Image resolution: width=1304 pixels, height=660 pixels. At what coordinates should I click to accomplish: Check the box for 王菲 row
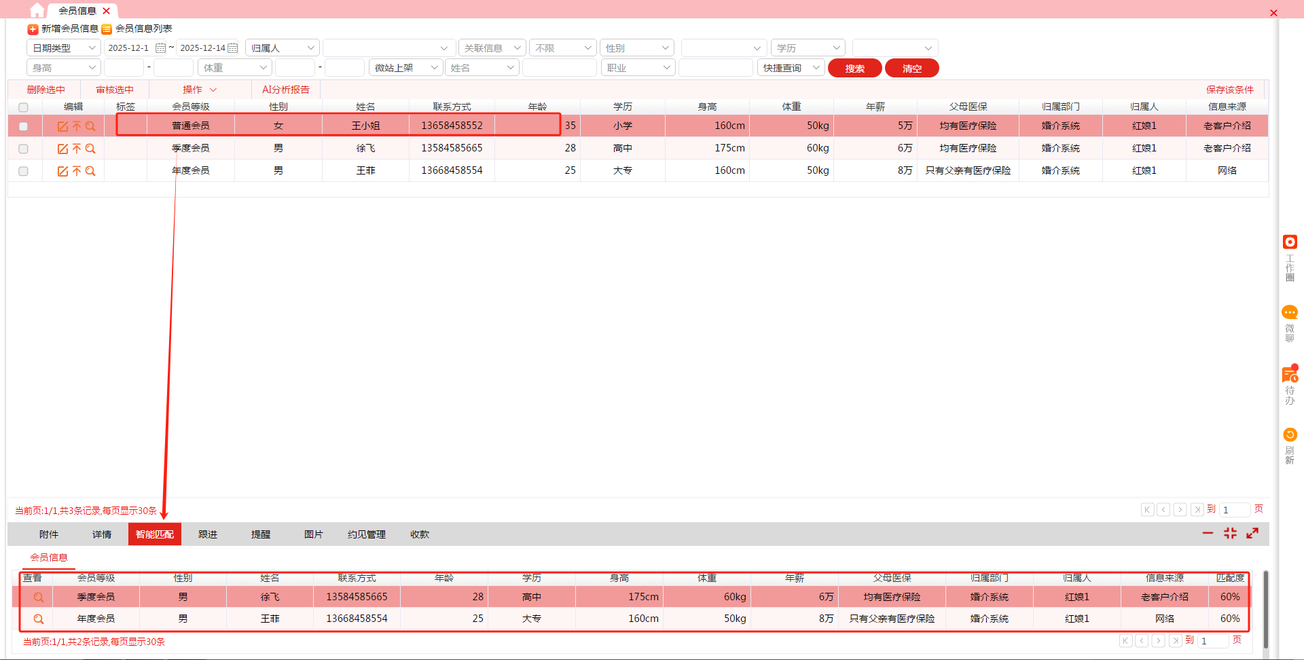tap(24, 171)
